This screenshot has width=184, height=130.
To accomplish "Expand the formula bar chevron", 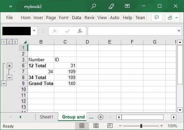I will [179, 31].
